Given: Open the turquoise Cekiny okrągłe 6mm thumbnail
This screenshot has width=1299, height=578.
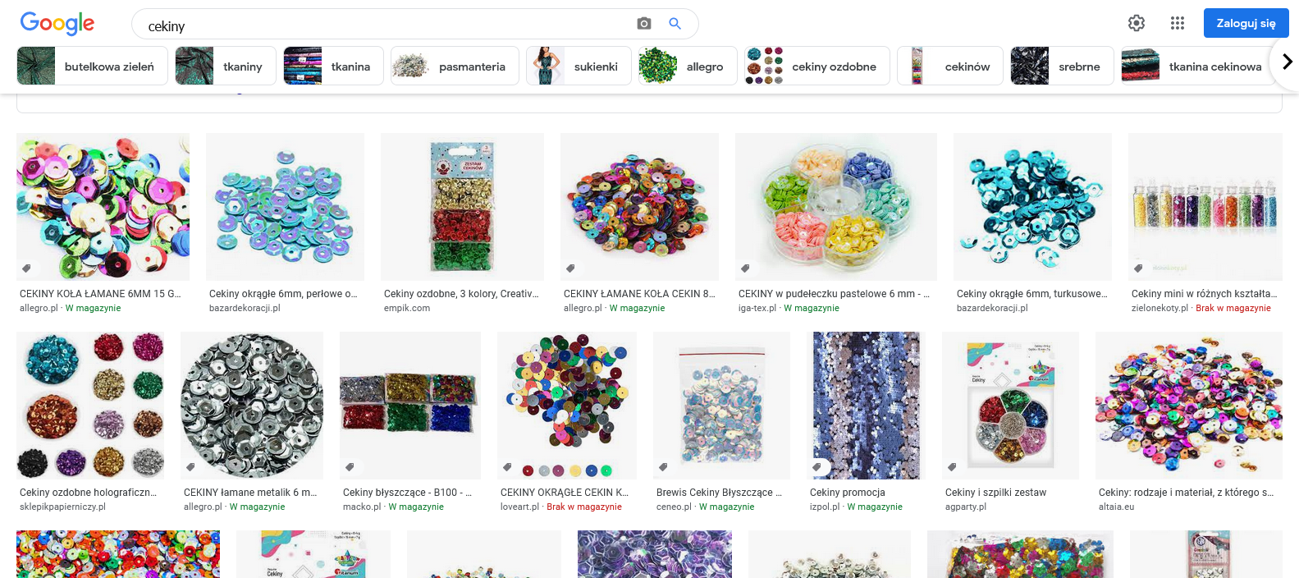Looking at the screenshot, I should tap(1032, 207).
